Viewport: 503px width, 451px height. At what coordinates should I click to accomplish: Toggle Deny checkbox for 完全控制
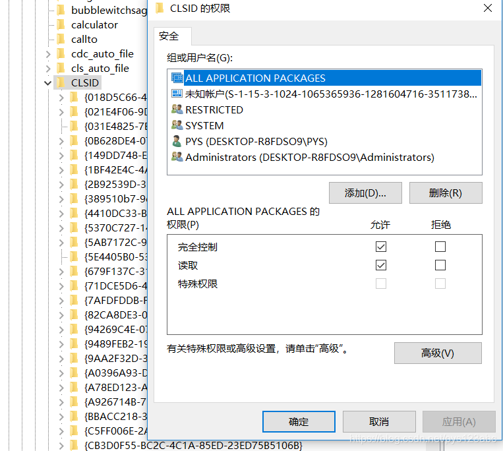[440, 247]
